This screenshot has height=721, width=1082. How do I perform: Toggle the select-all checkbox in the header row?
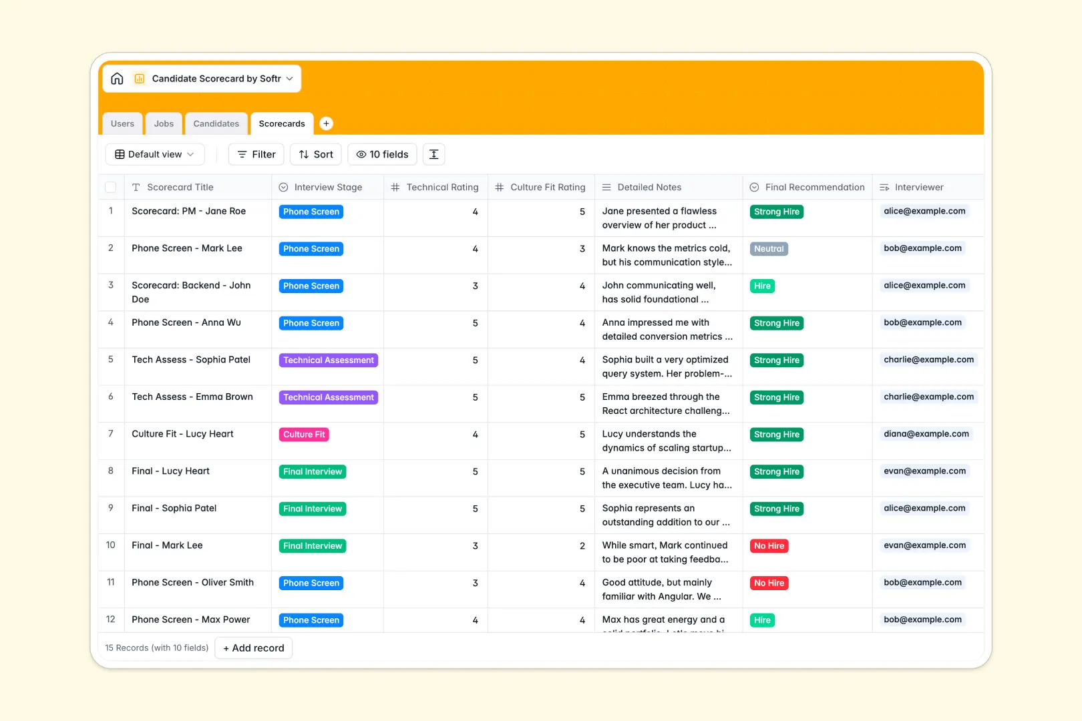tap(111, 187)
